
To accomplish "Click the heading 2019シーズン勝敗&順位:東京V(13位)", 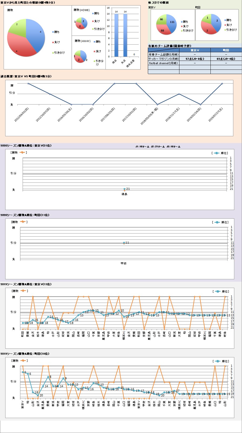I will pyautogui.click(x=26, y=284).
